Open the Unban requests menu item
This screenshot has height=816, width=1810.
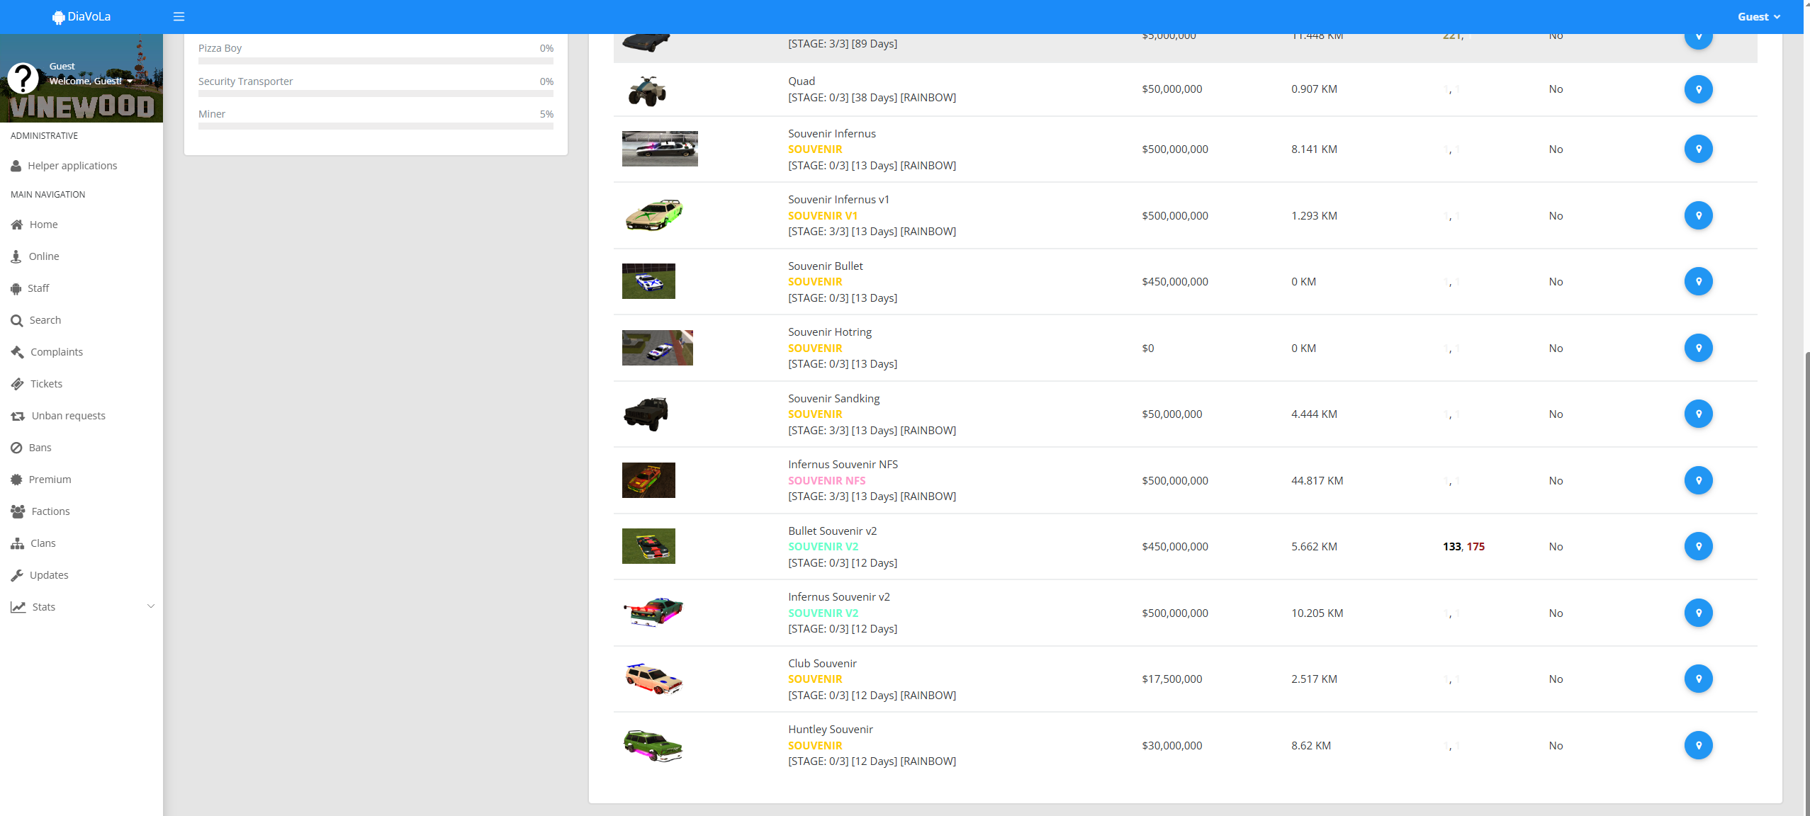pos(68,416)
